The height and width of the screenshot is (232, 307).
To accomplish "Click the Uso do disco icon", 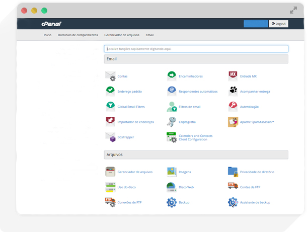I will (110, 187).
